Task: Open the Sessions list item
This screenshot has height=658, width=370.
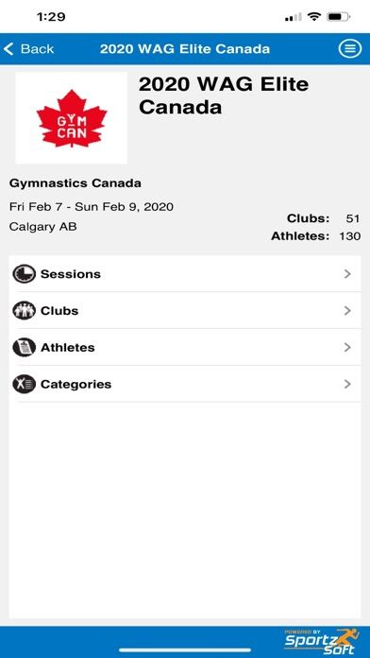Action: click(185, 274)
